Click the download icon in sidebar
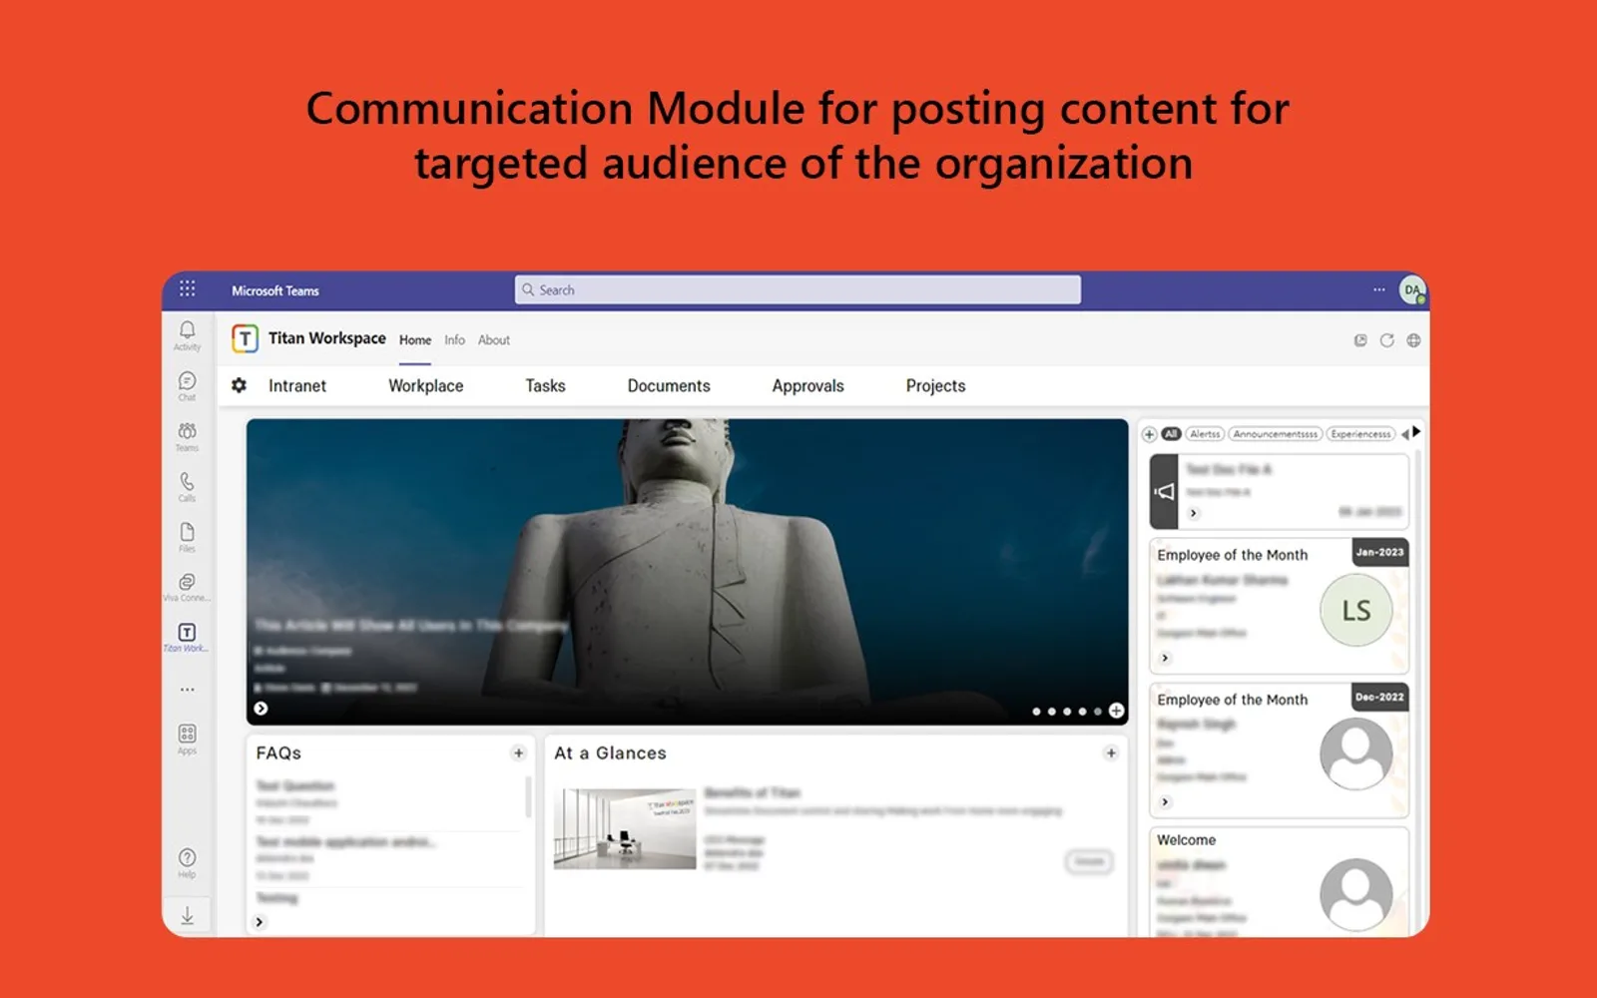The height and width of the screenshot is (998, 1597). coord(187,915)
